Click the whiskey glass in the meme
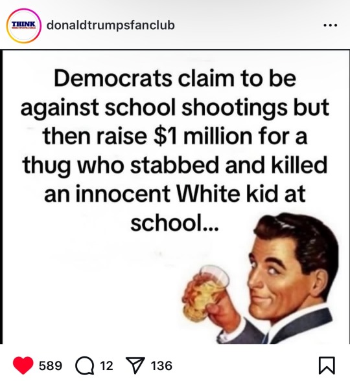350x381 pixels. 205,293
